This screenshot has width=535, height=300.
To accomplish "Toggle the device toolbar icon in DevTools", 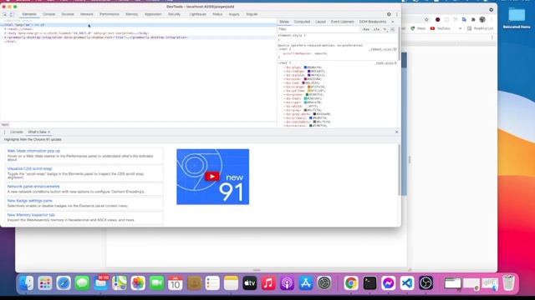I will (x=12, y=14).
